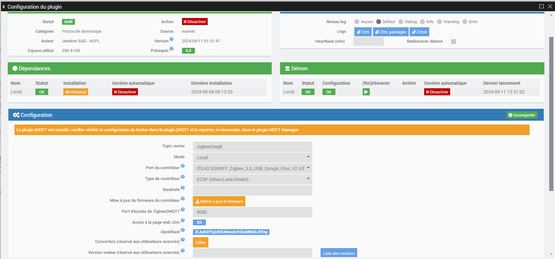Select the Defaut log level
Screen dimensions: 555x259
tap(378, 22)
